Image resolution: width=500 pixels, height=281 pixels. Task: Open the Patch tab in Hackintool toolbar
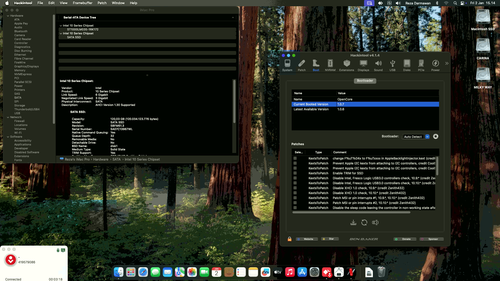(x=302, y=65)
